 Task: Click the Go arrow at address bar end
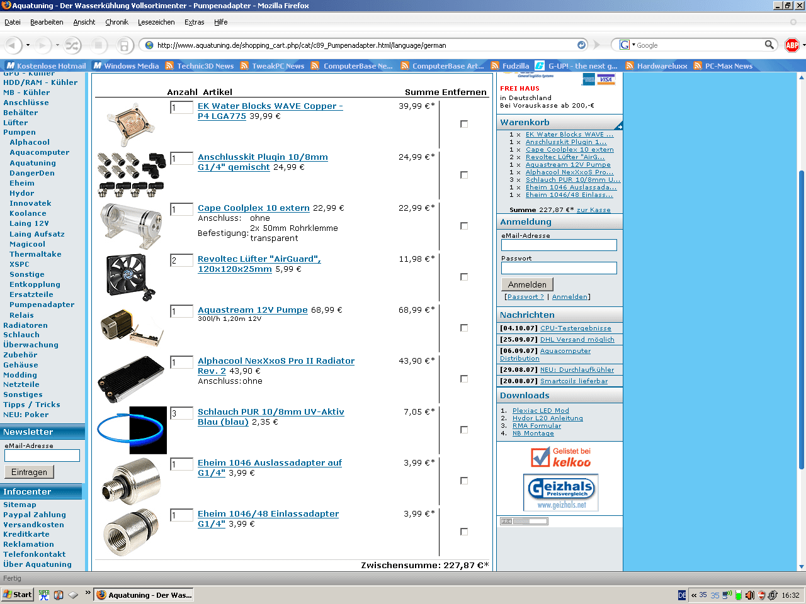click(x=581, y=45)
